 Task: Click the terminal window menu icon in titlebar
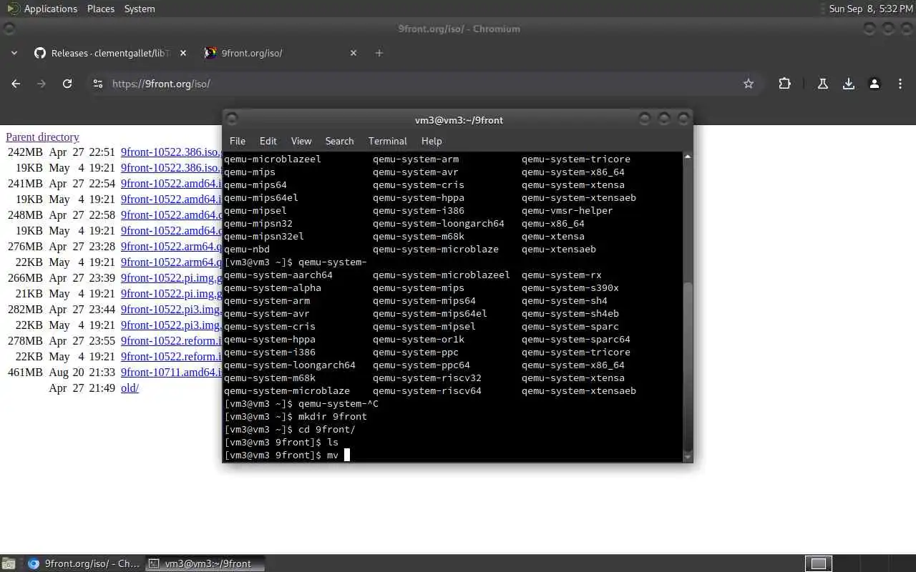click(x=231, y=119)
